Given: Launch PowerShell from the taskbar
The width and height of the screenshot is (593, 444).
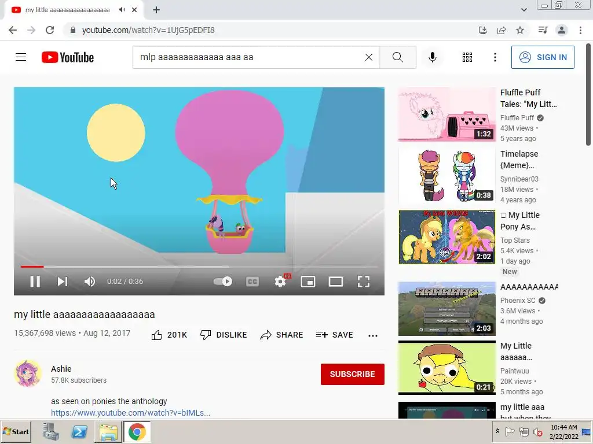Looking at the screenshot, I should point(79,431).
